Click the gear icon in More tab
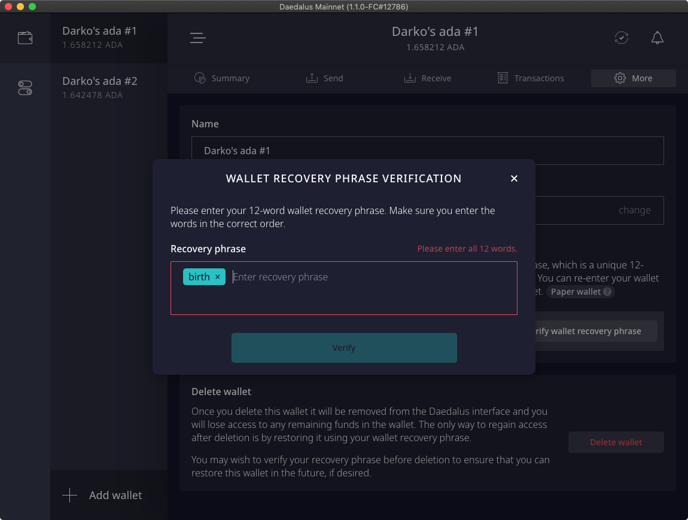Viewport: 688px width, 520px height. point(620,78)
